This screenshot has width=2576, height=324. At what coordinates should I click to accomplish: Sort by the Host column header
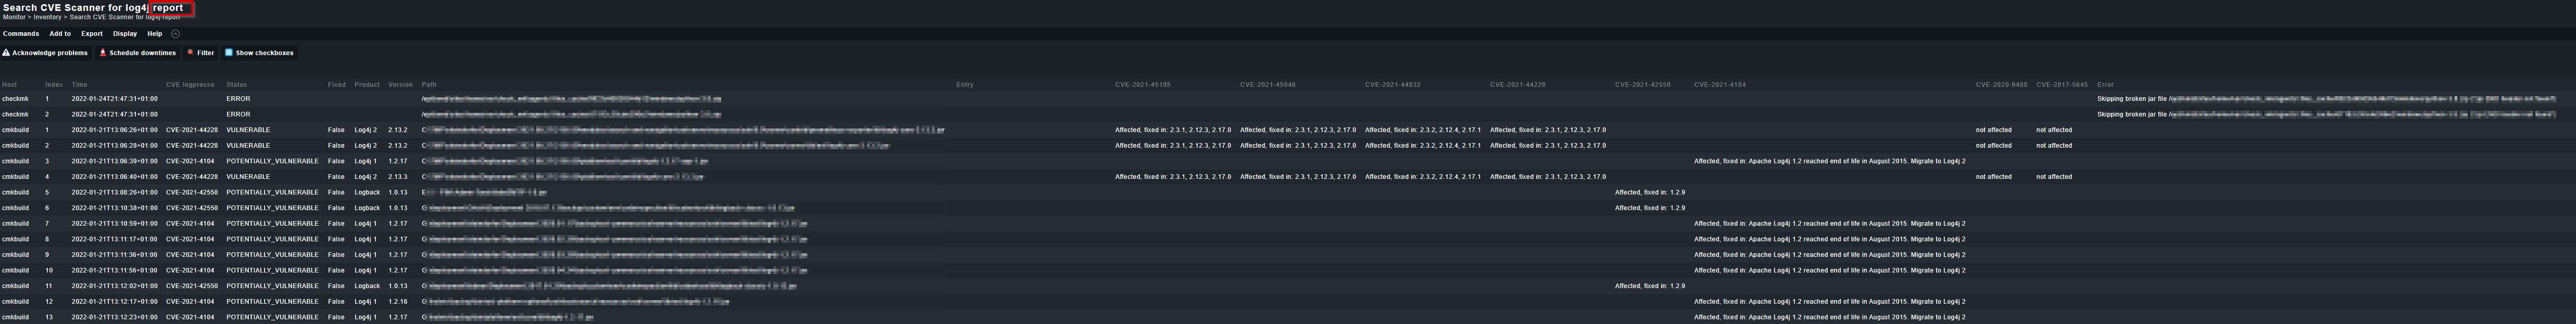(9, 85)
